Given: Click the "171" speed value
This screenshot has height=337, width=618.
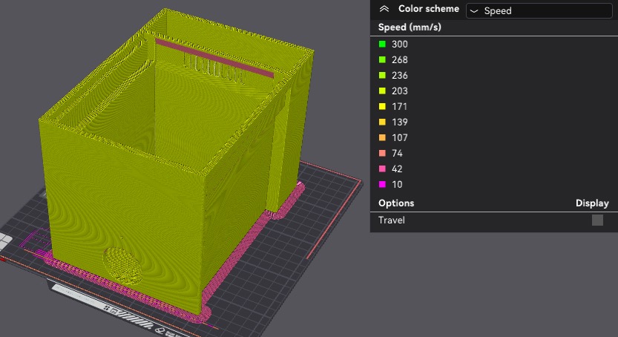Looking at the screenshot, I should 399,106.
